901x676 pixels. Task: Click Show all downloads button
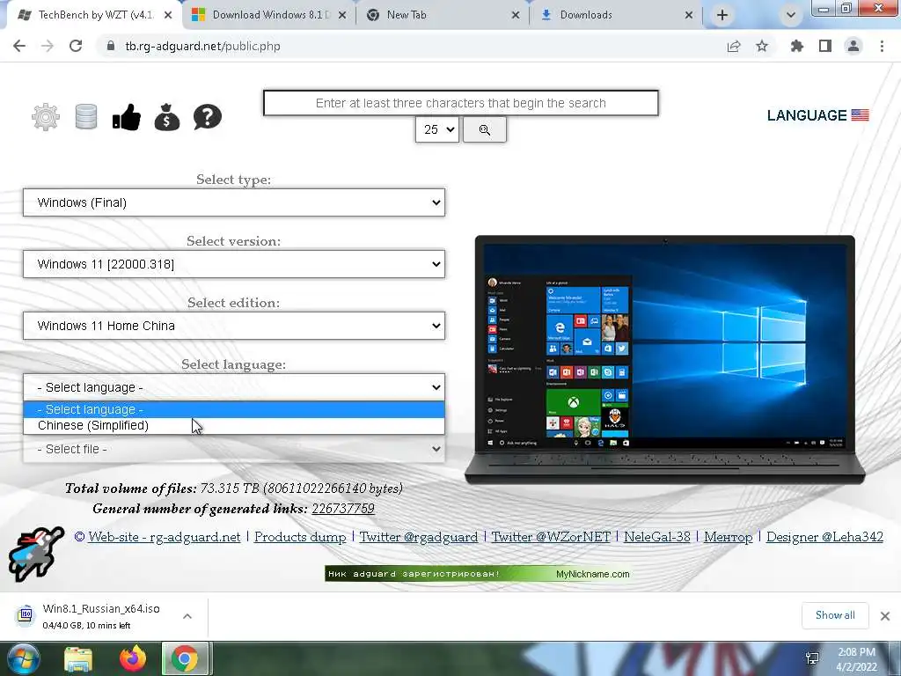pyautogui.click(x=835, y=615)
